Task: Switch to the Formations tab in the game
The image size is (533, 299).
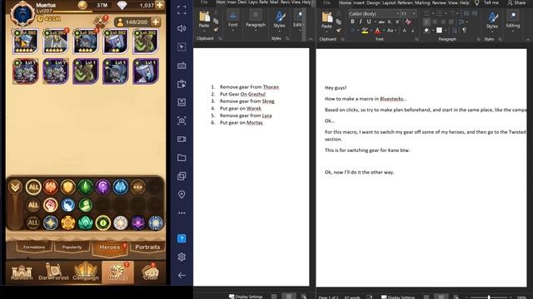Action: click(34, 248)
